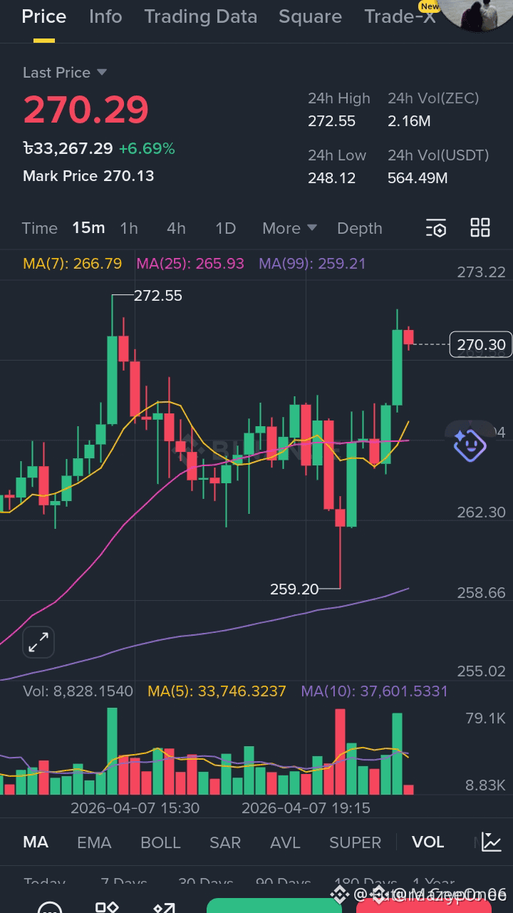Click the MA(7): 266.79 legend
This screenshot has height=913, width=513.
(x=73, y=264)
